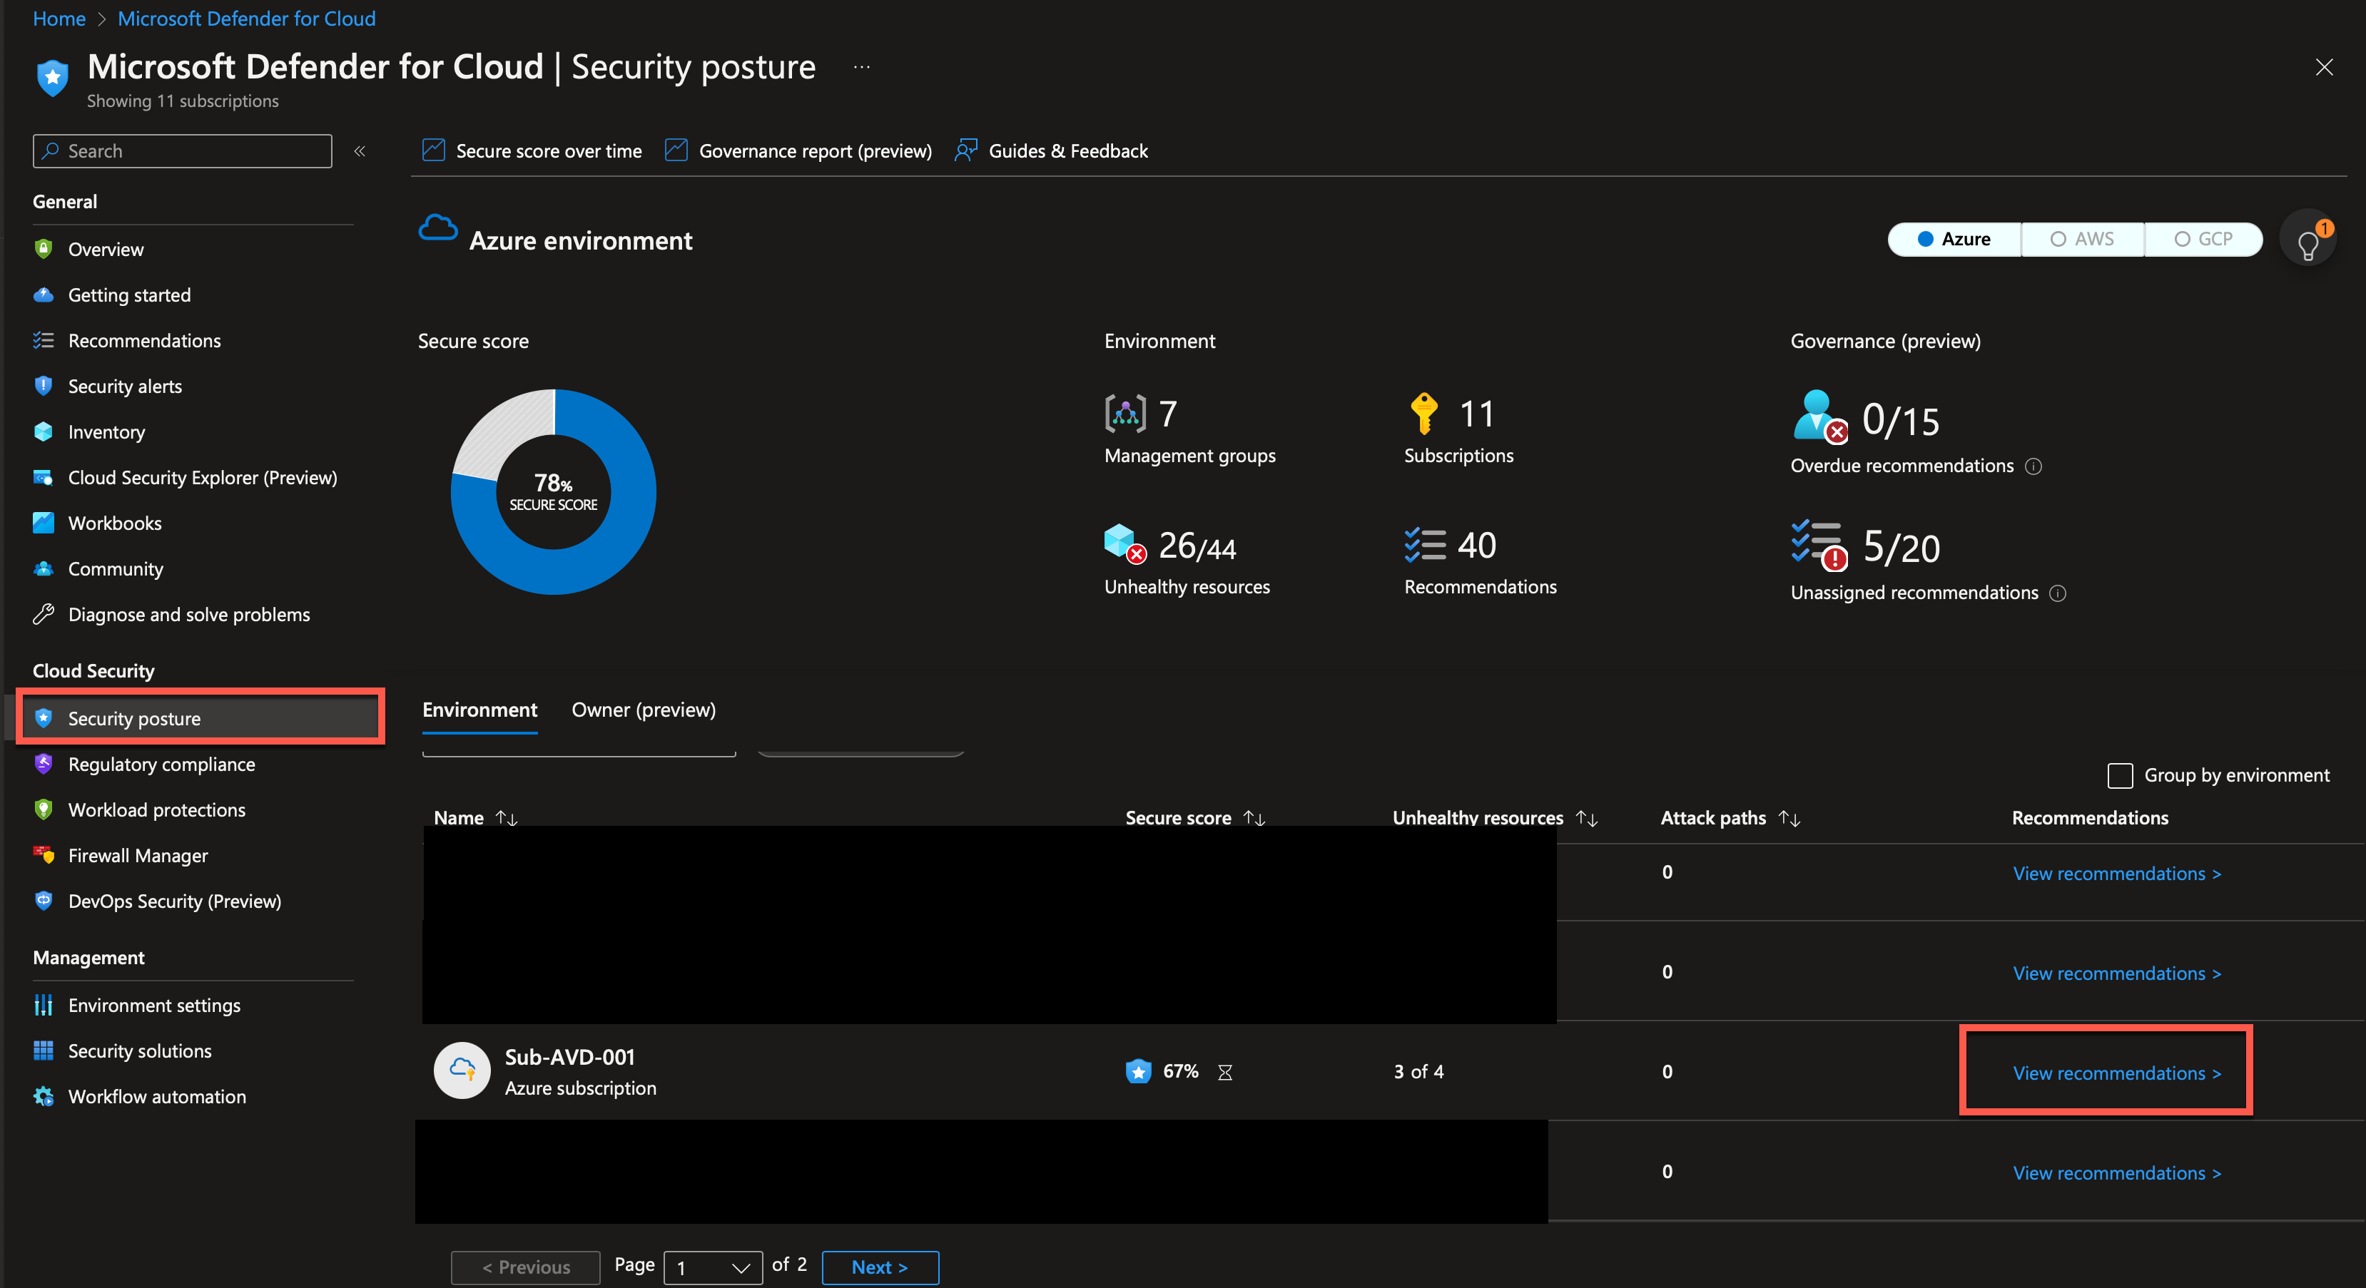Open the Inventory cube icon
The image size is (2366, 1288).
(44, 431)
